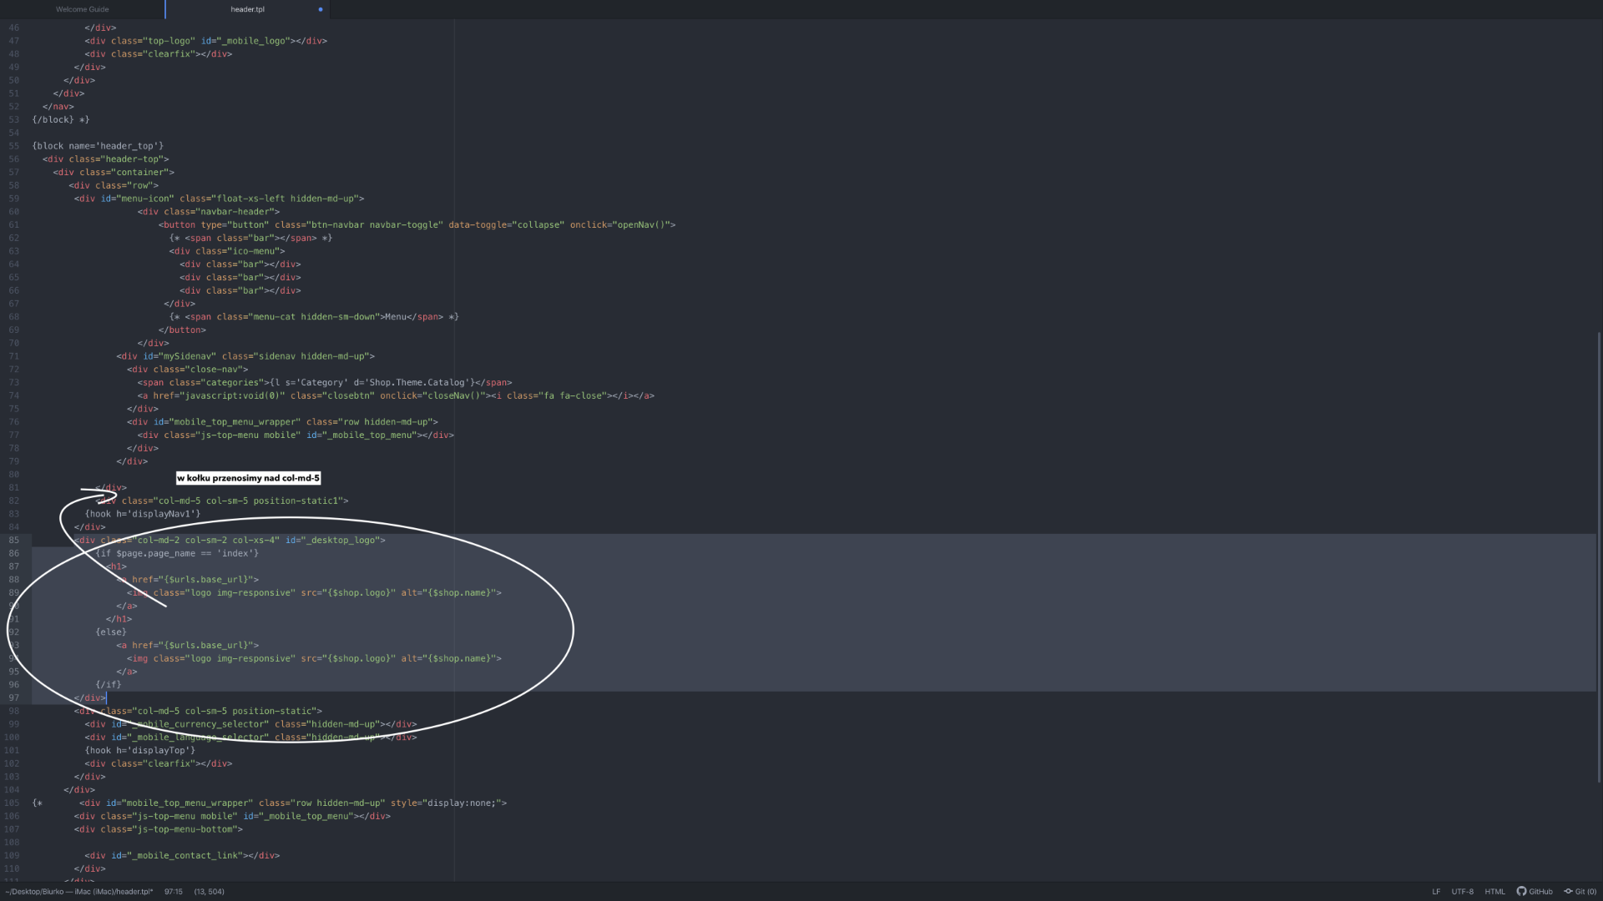Select the header.tpl tab
The width and height of the screenshot is (1603, 901).
click(247, 9)
